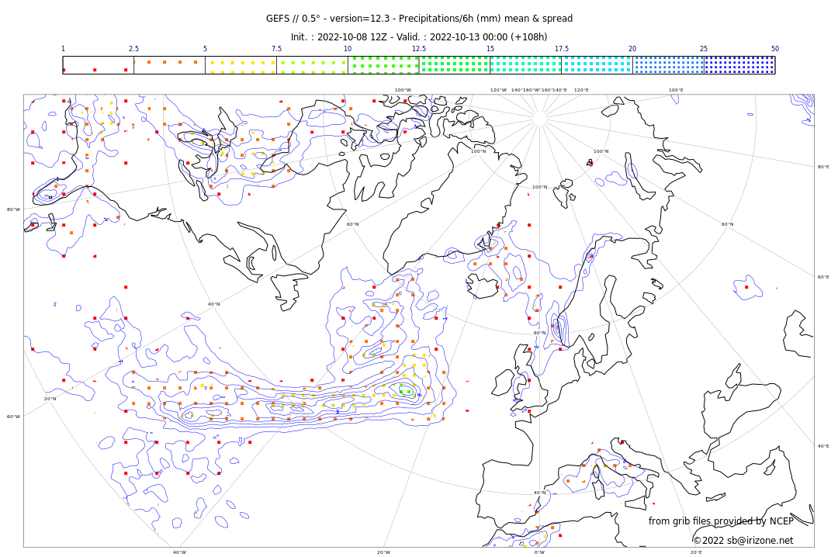
Task: Click the 20°E label on the bottom axis
Action: 696,552
